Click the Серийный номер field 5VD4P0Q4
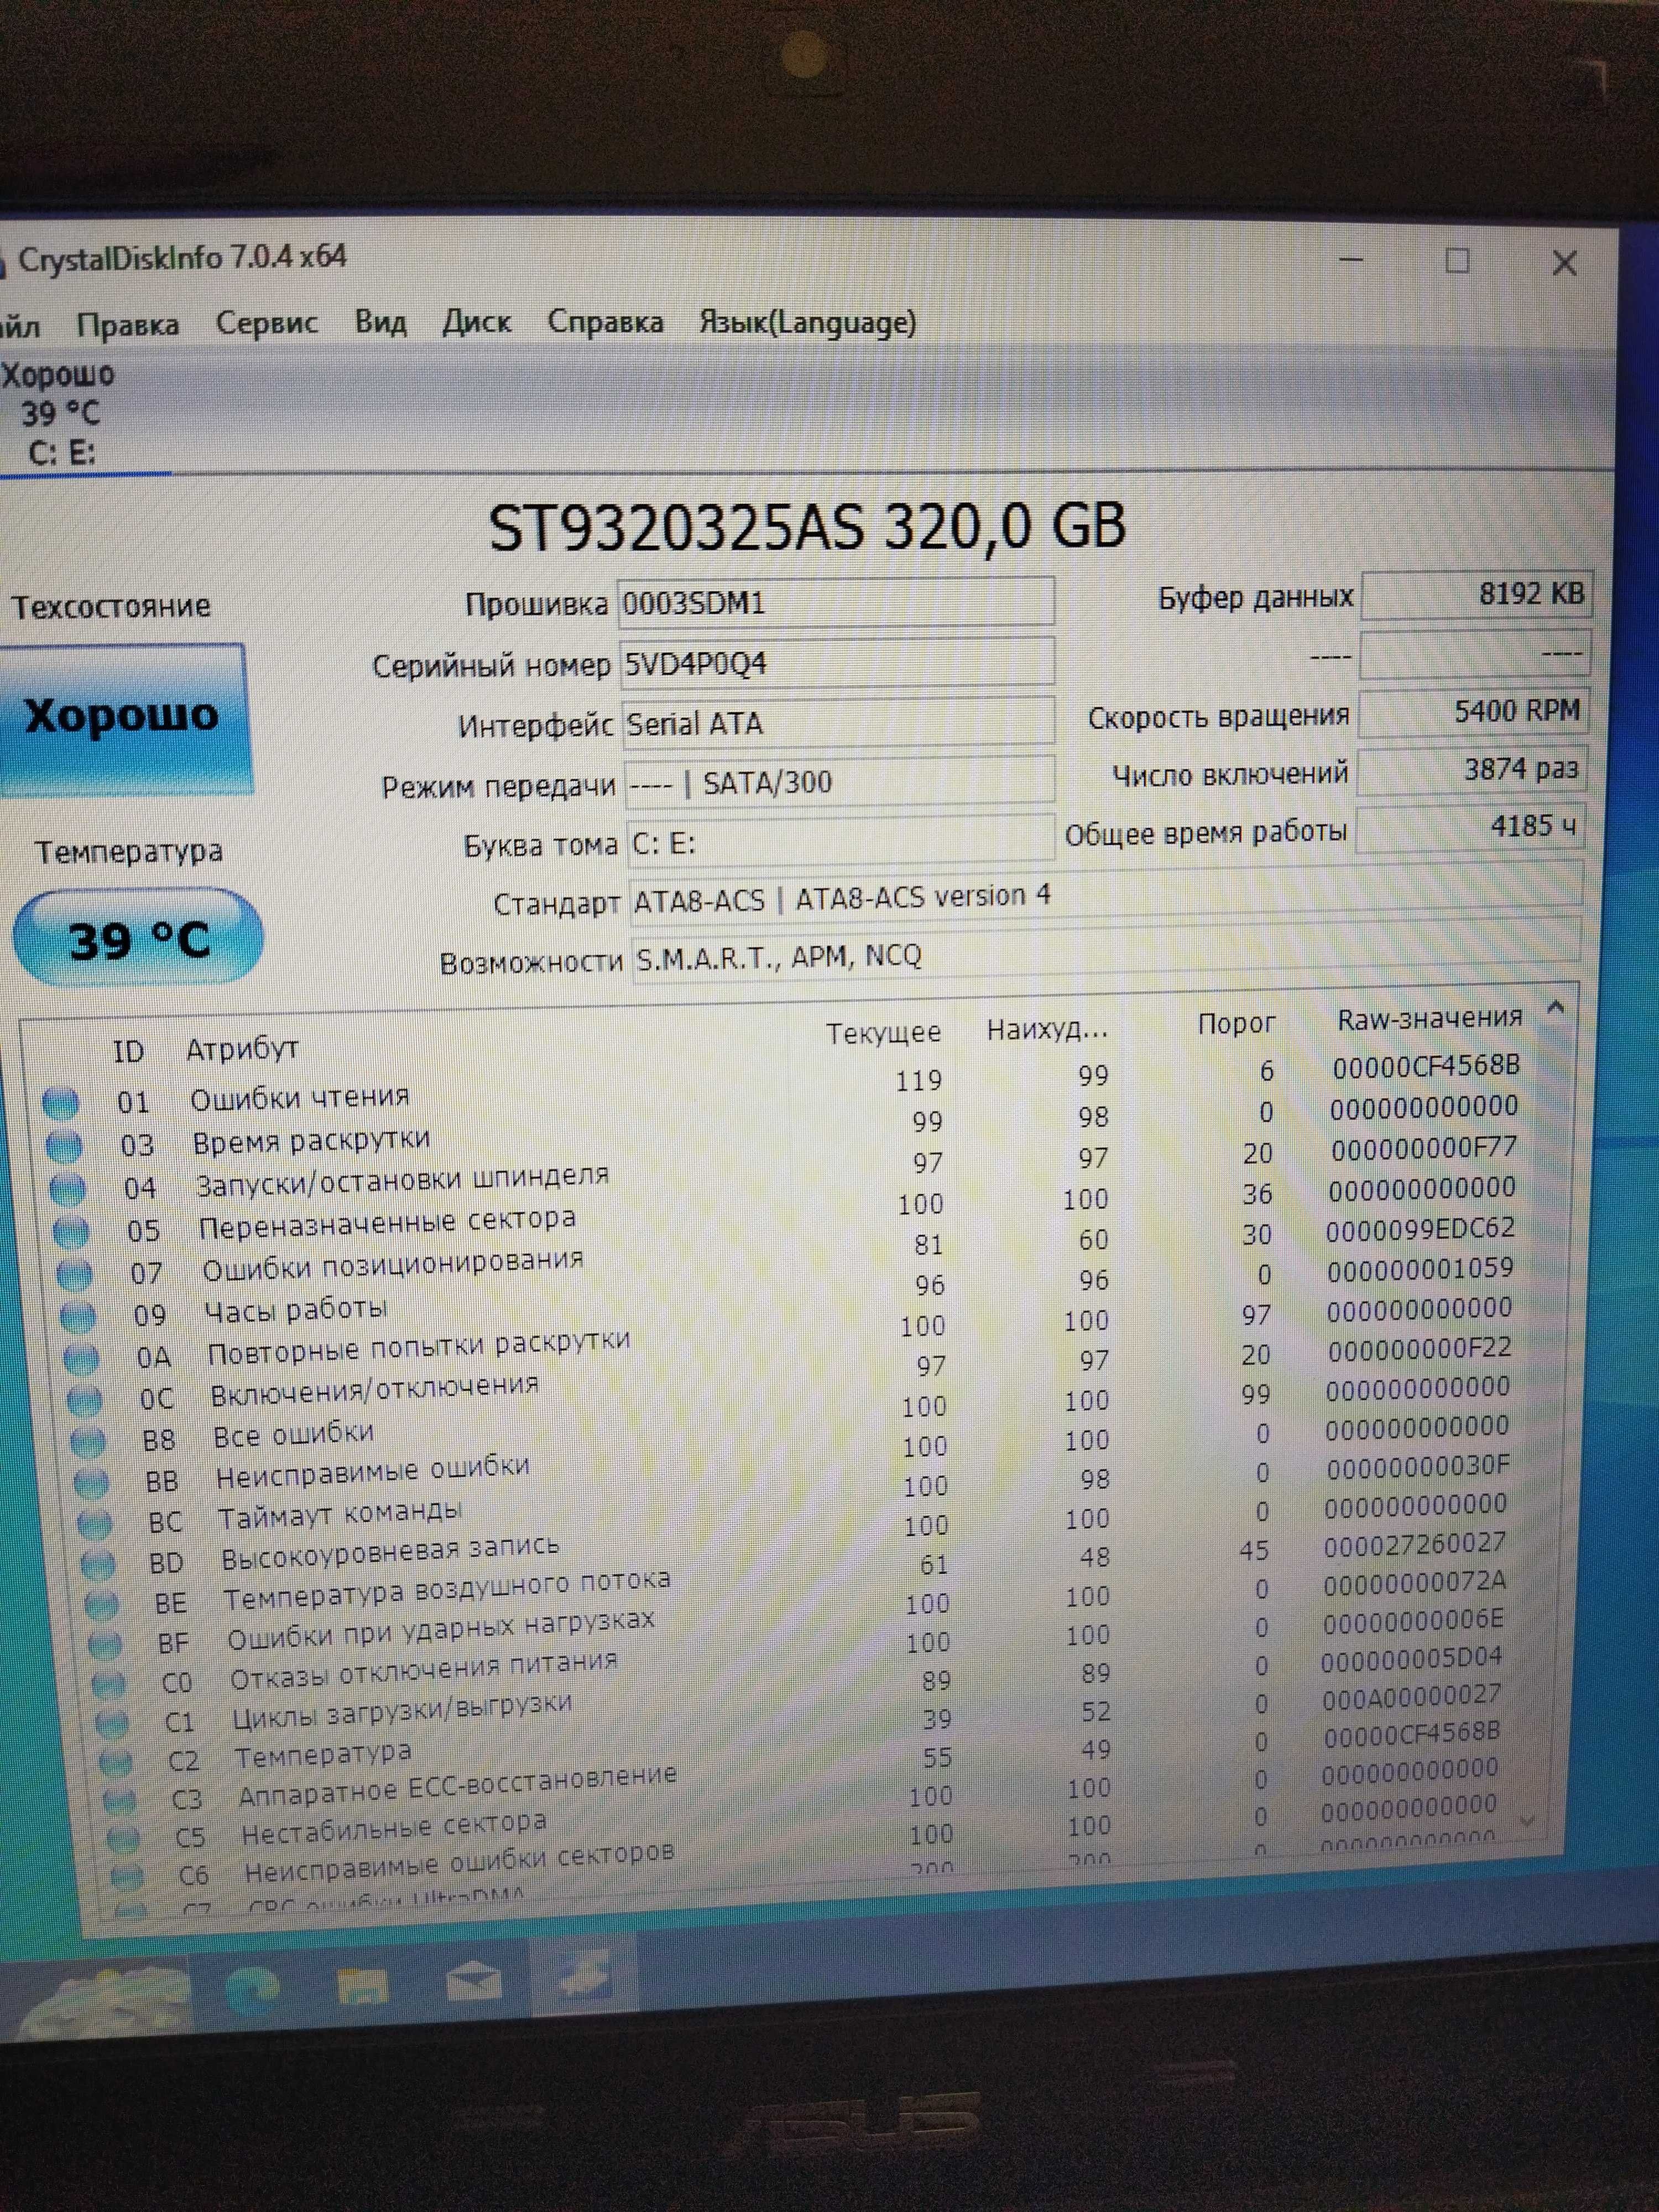Image resolution: width=1659 pixels, height=2212 pixels. [x=837, y=662]
